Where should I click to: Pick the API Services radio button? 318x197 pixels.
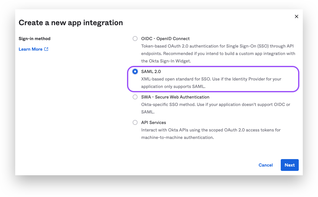pyautogui.click(x=135, y=122)
